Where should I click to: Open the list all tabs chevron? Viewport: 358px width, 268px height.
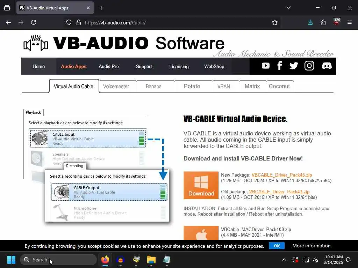288,8
